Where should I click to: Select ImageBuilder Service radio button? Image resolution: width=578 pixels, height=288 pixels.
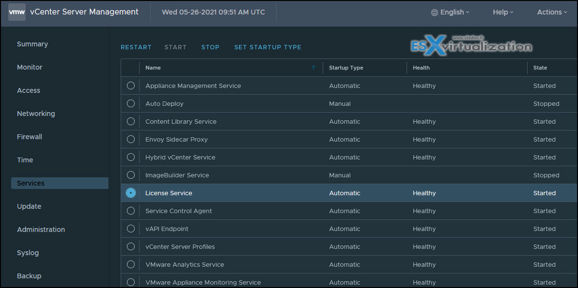click(x=131, y=175)
